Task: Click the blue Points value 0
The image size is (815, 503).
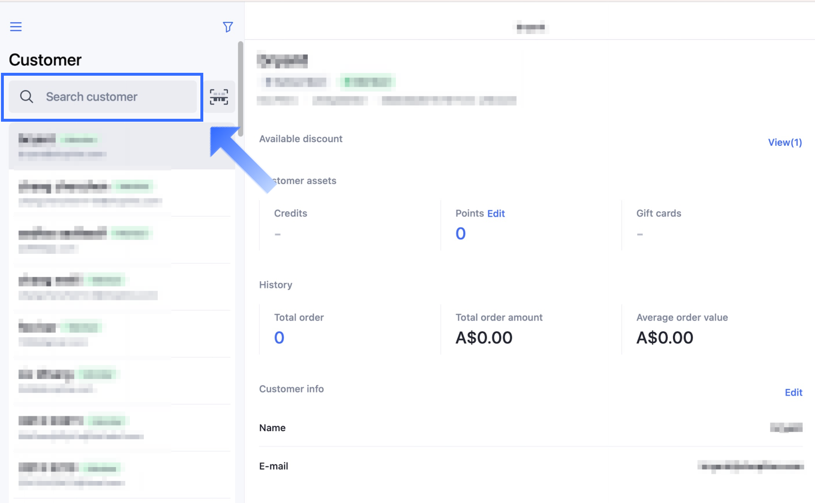Action: 460,234
